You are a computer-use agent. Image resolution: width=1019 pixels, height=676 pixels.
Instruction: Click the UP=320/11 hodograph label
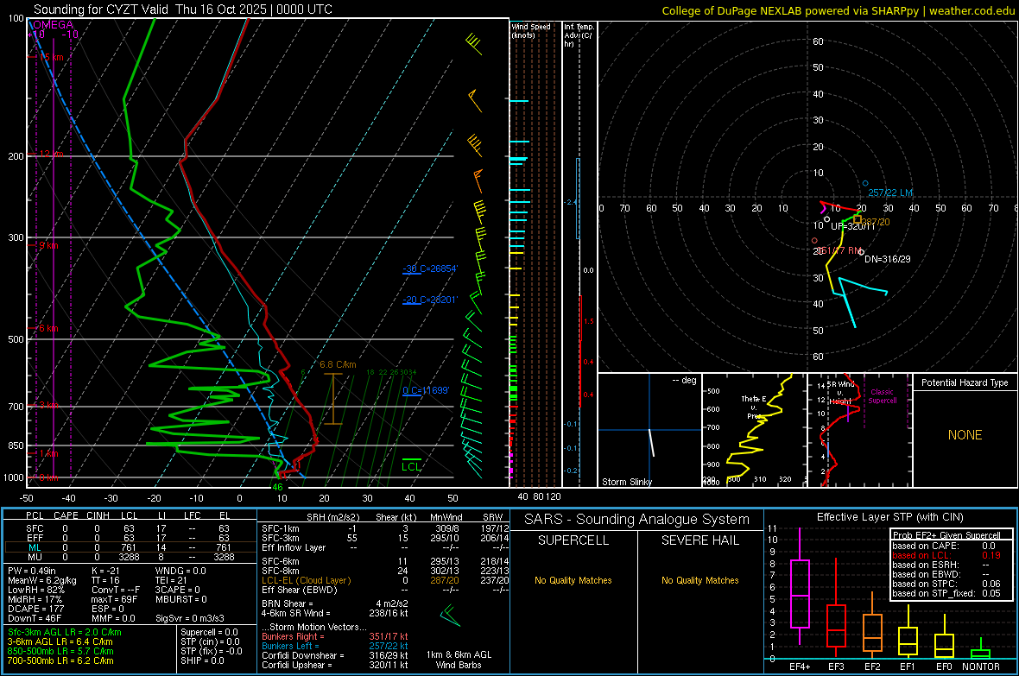click(x=852, y=226)
